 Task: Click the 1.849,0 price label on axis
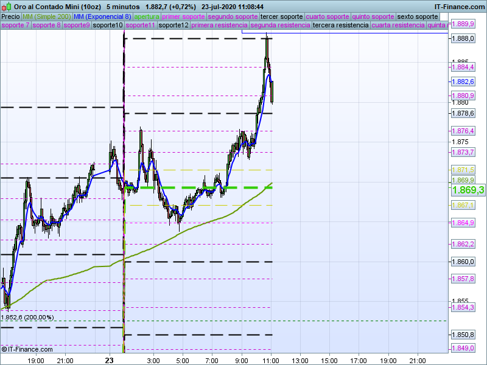(x=463, y=348)
